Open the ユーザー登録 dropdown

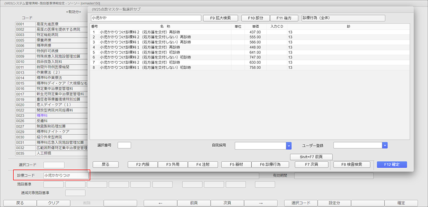click(385, 146)
